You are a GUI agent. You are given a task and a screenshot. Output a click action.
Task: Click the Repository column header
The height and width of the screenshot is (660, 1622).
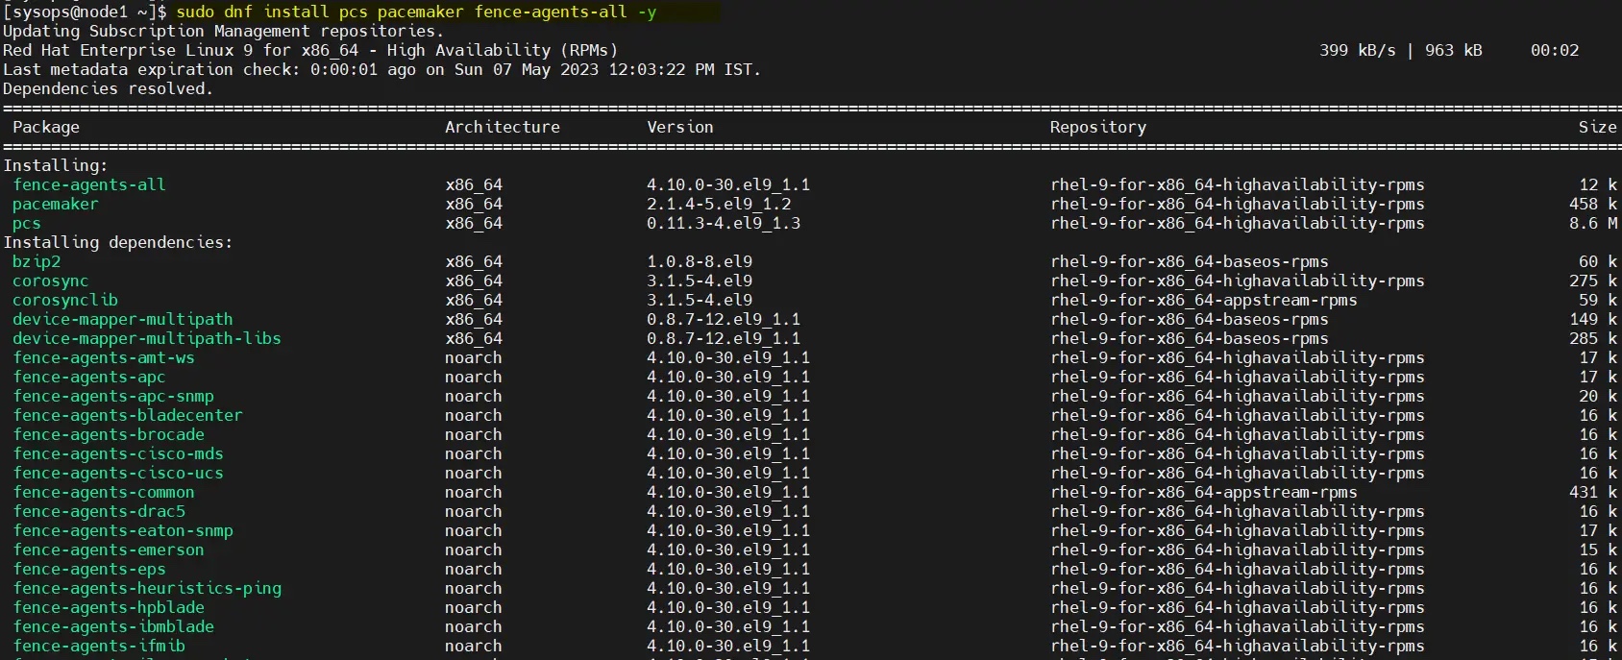pyautogui.click(x=1097, y=127)
